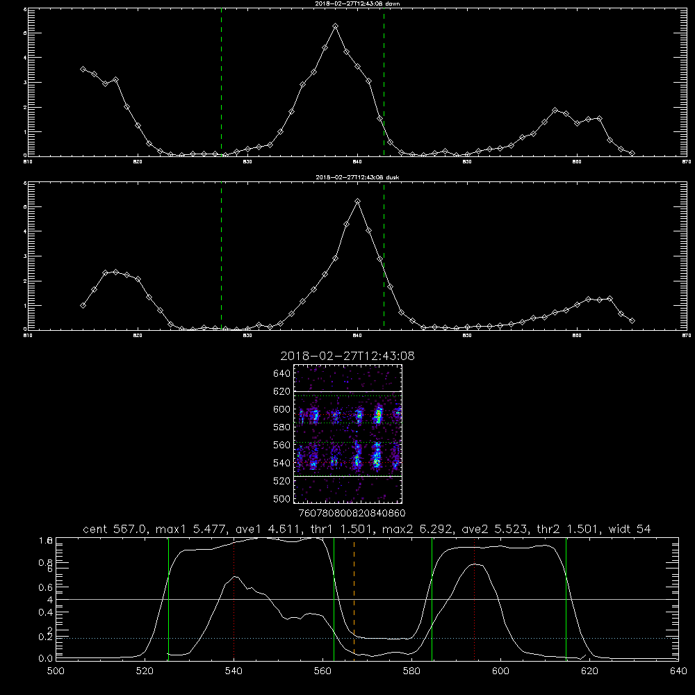Click the red dotted line at 540 in bottom plot
Screen dimensions: 695x695
[x=234, y=598]
